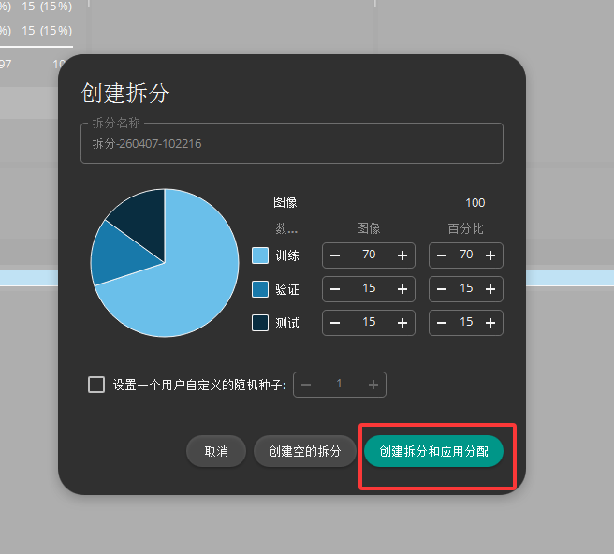Click the 测试 image count value 15
614x554 pixels.
pyautogui.click(x=369, y=322)
